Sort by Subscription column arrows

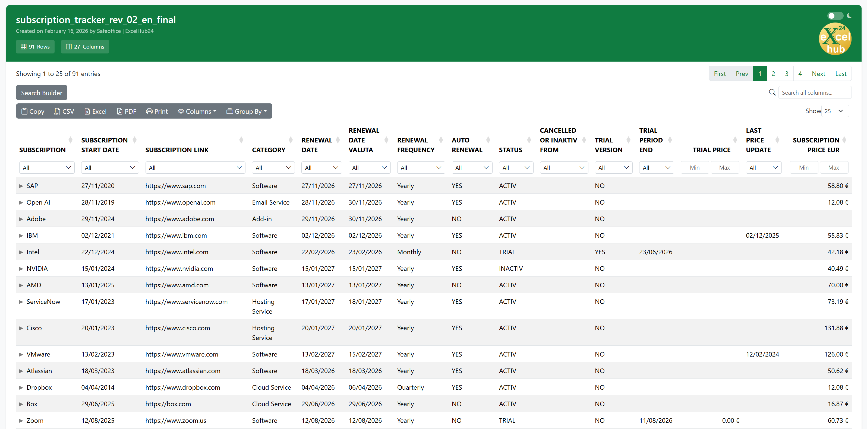point(70,140)
